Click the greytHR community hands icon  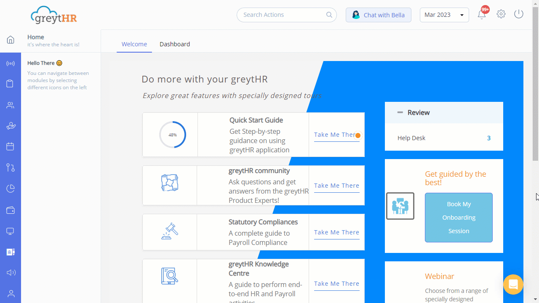(170, 183)
